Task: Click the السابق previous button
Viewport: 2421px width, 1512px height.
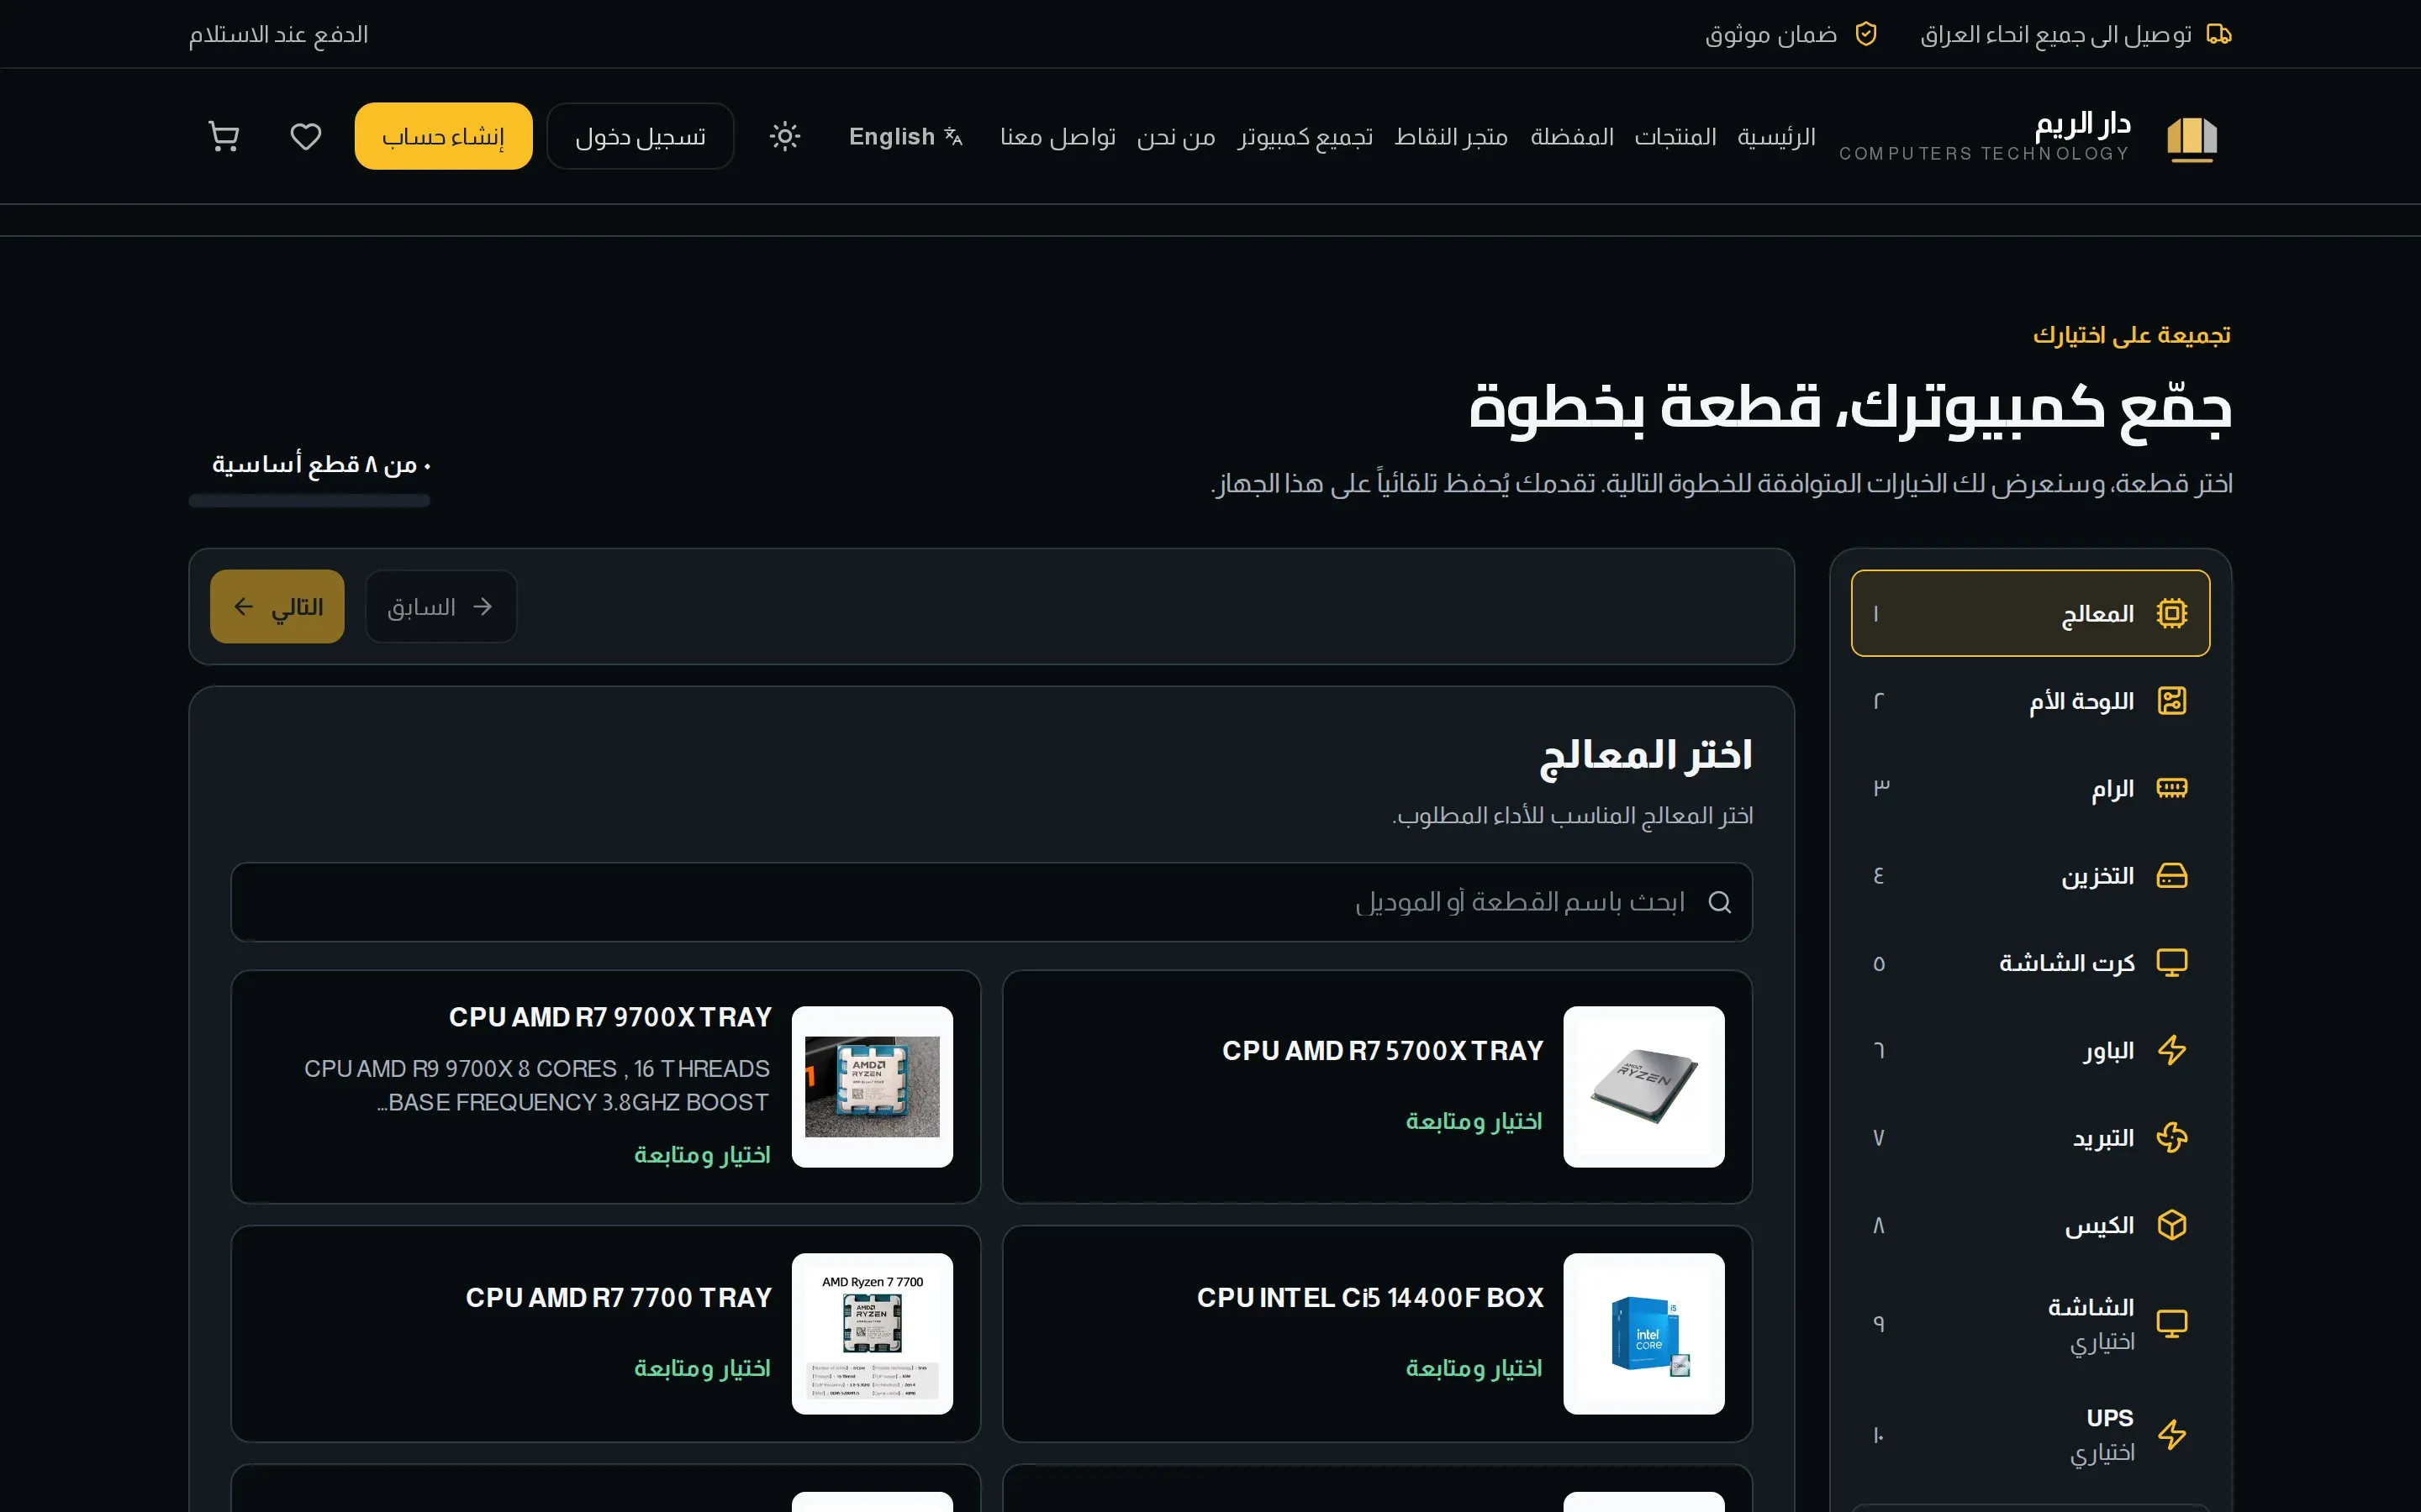Action: [441, 607]
